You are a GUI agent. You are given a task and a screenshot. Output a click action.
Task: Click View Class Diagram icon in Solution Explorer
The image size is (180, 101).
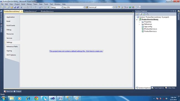tap(148, 14)
